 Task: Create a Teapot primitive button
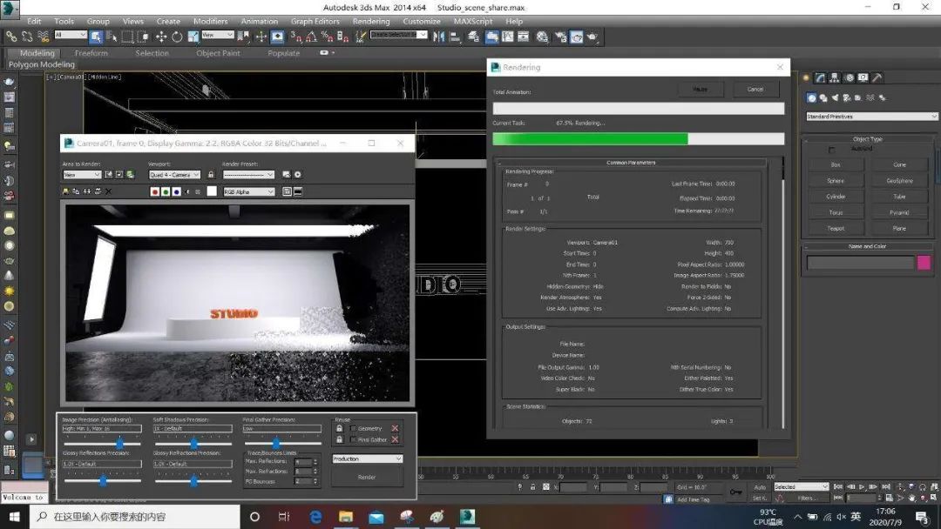pyautogui.click(x=836, y=228)
